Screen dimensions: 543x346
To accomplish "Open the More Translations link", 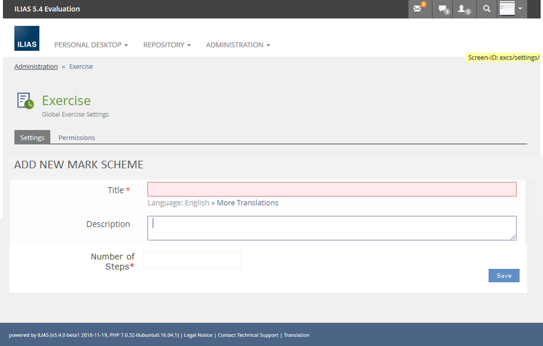I will click(x=248, y=203).
